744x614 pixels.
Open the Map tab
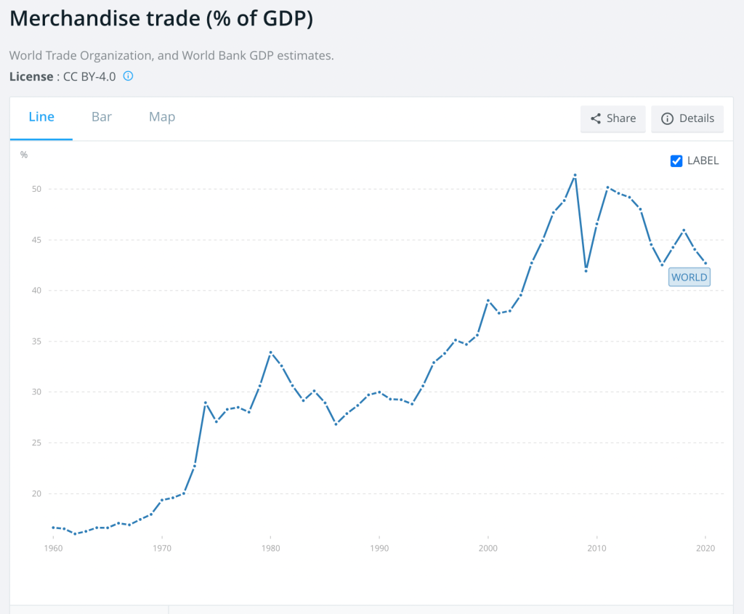162,117
